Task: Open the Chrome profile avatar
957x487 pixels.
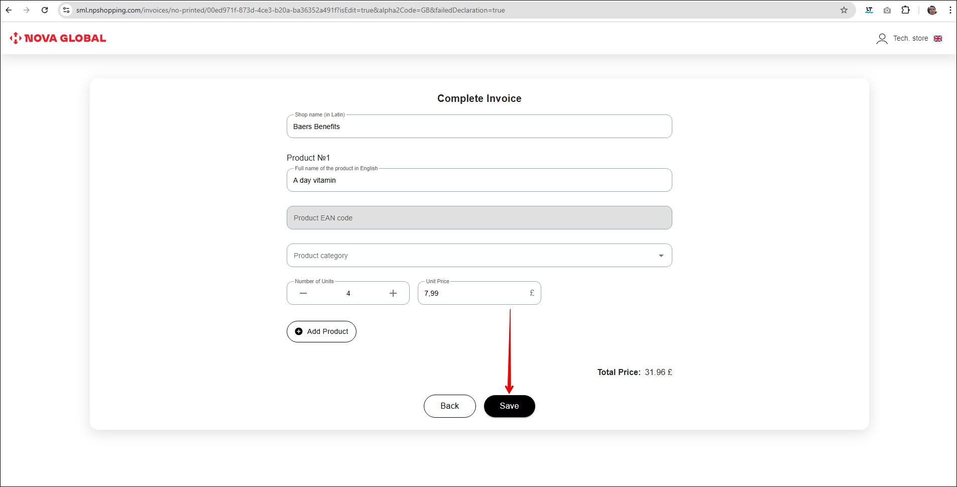Action: [932, 10]
